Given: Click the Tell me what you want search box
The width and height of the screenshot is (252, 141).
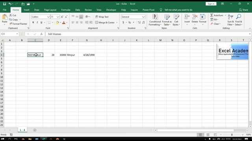Looking at the screenshot, I should 178,10.
